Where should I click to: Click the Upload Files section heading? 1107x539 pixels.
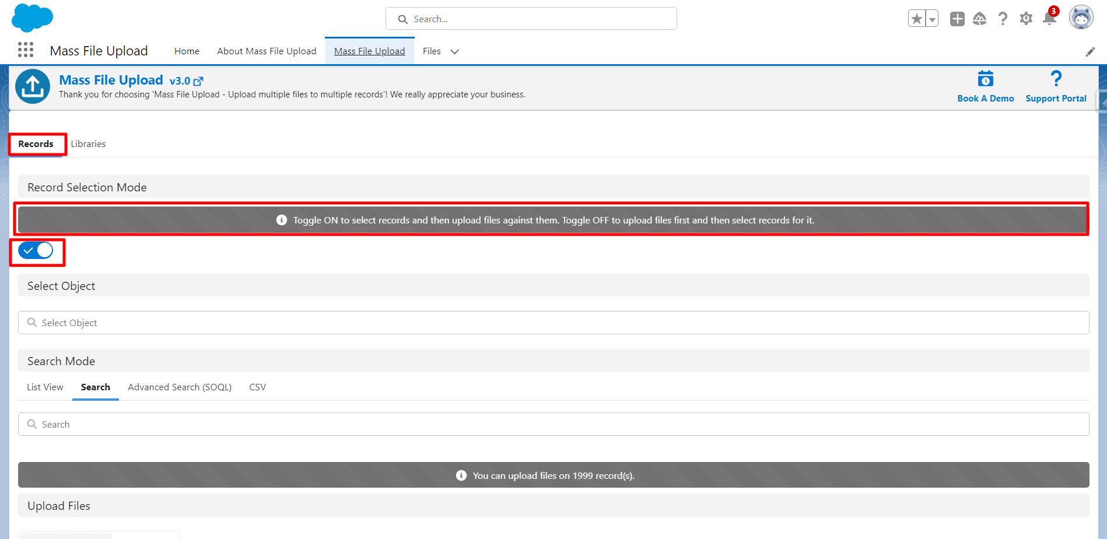click(59, 506)
